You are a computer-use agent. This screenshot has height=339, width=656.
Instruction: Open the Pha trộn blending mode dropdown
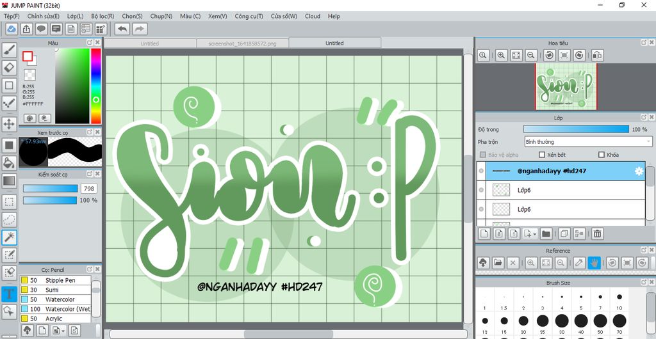[588, 142]
